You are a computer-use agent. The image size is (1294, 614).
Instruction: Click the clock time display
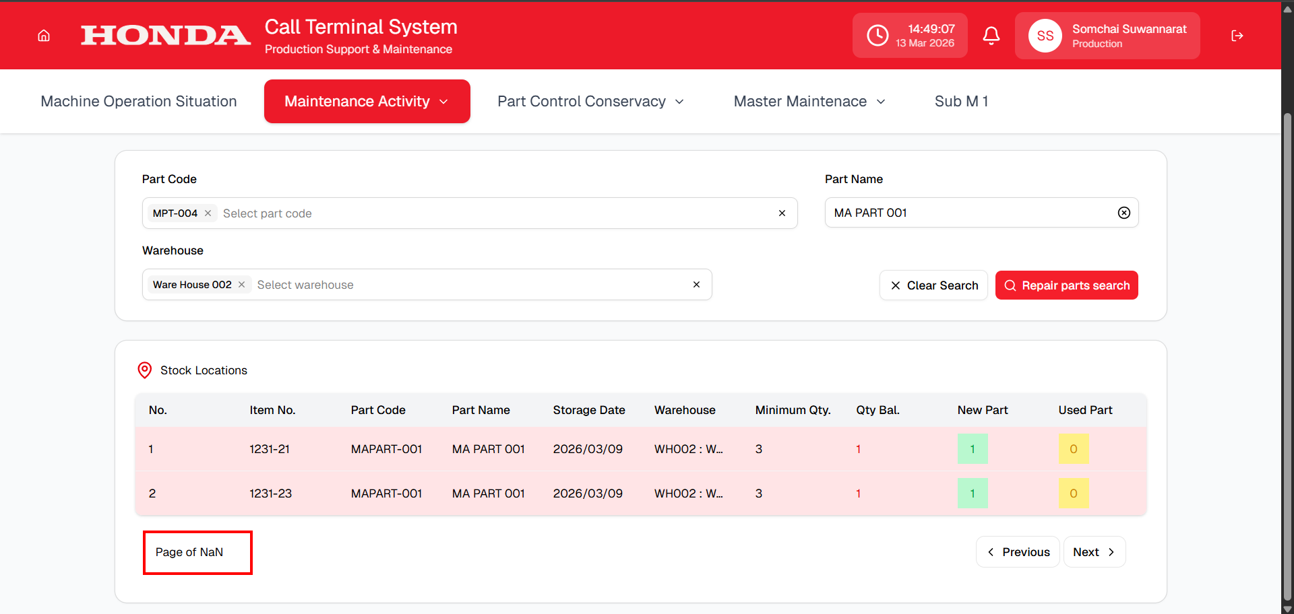(x=910, y=36)
